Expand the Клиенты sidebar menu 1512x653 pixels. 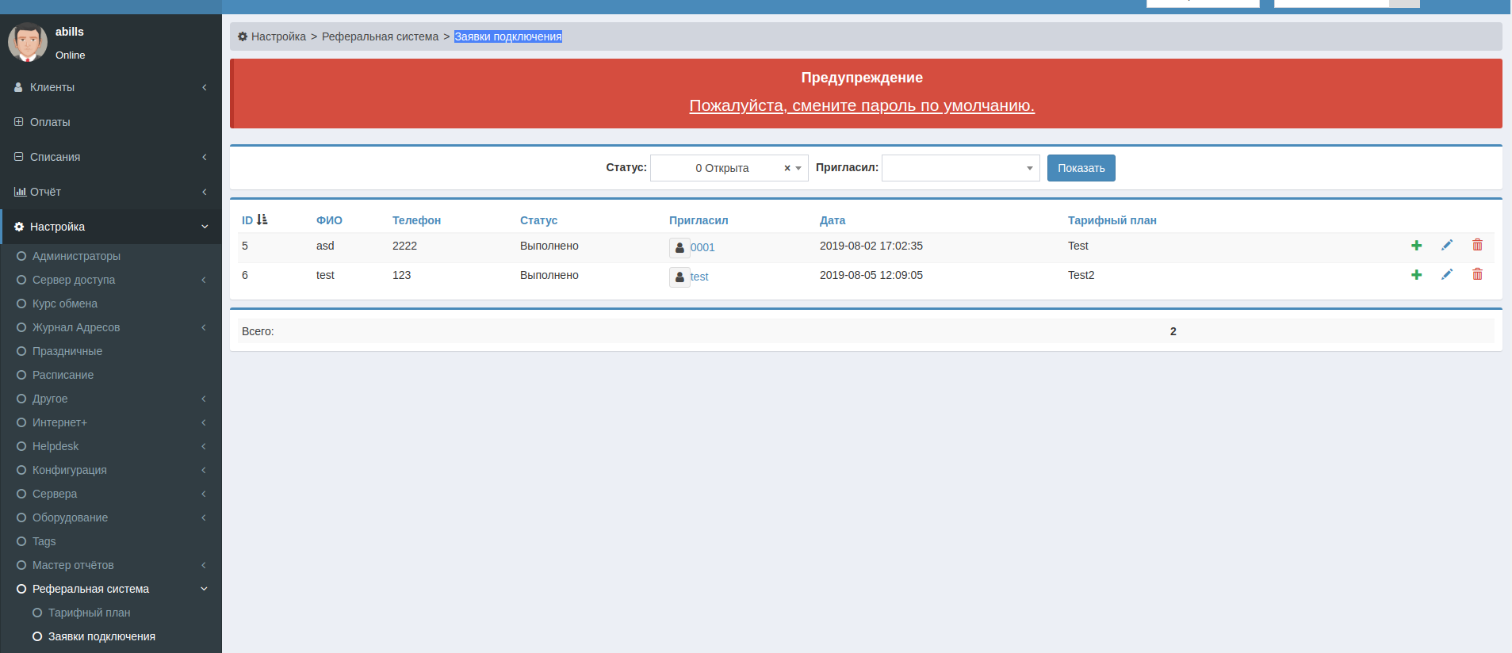(x=111, y=87)
